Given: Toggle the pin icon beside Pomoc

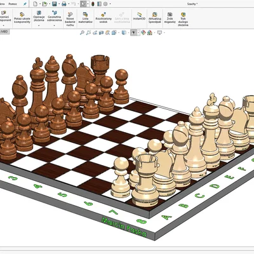Looking at the screenshot, I should 25,4.
